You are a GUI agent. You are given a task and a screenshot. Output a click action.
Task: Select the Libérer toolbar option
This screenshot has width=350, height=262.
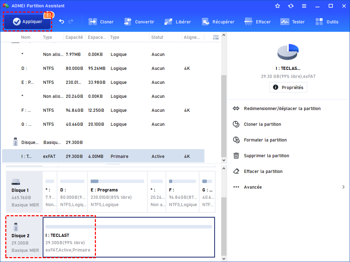pyautogui.click(x=178, y=22)
